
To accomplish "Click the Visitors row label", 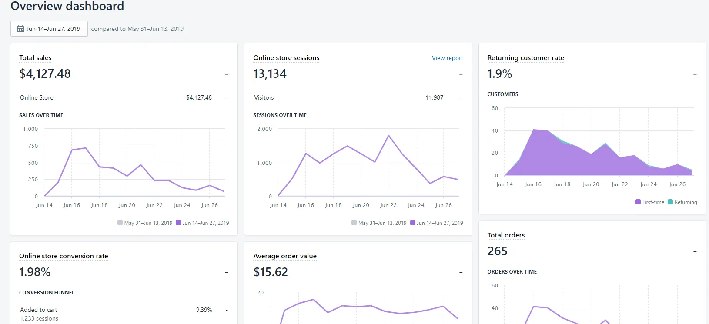I will point(264,97).
